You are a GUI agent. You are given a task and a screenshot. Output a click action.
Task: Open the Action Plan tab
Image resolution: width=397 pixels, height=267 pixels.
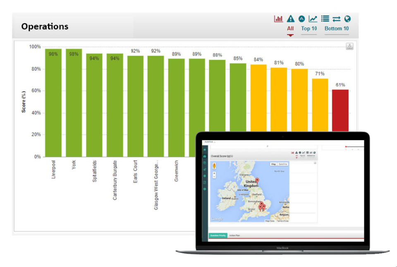point(234,236)
